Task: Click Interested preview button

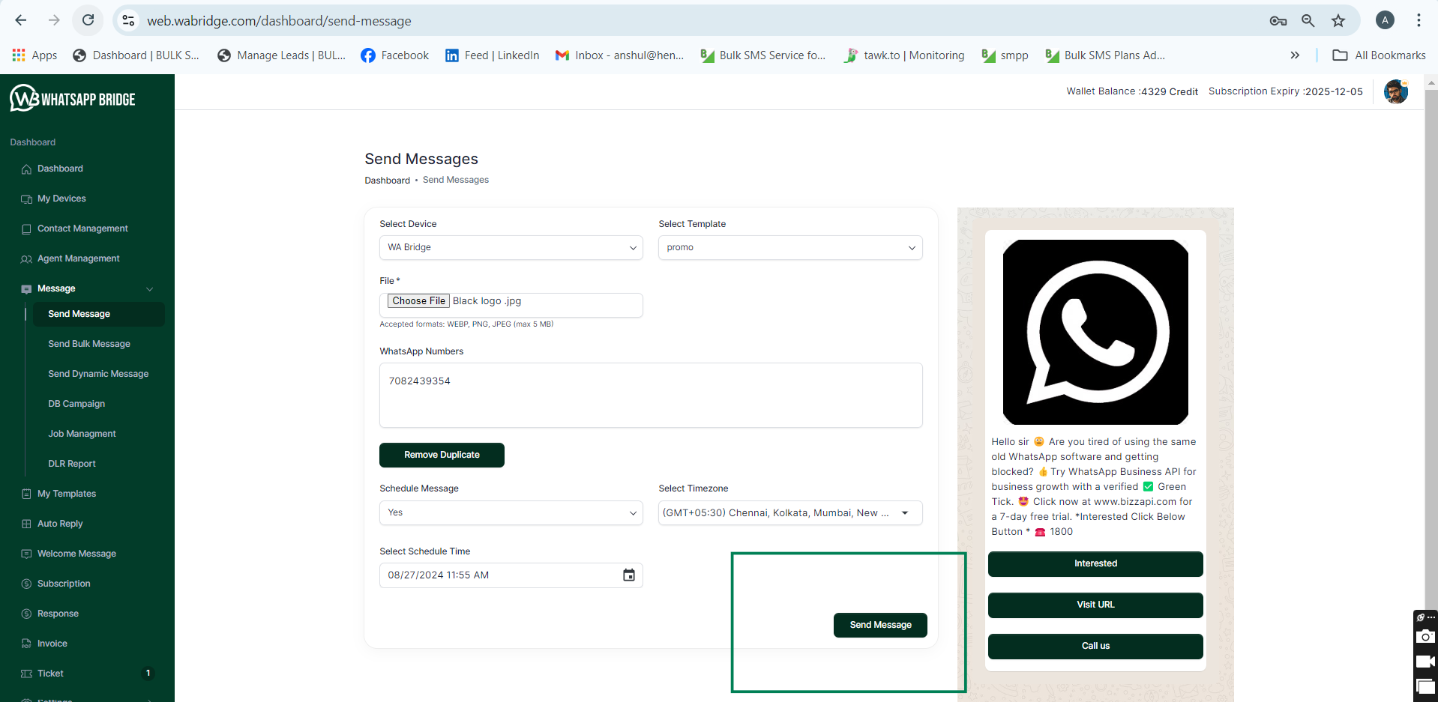Action: (x=1095, y=564)
